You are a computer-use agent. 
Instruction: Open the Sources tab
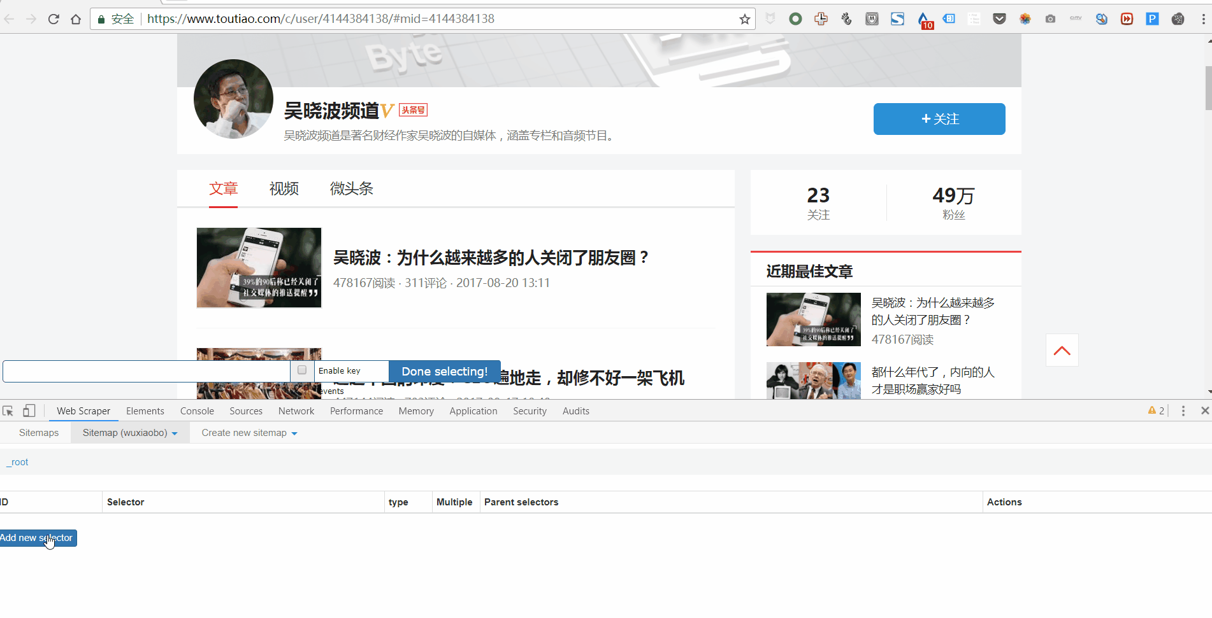[246, 411]
